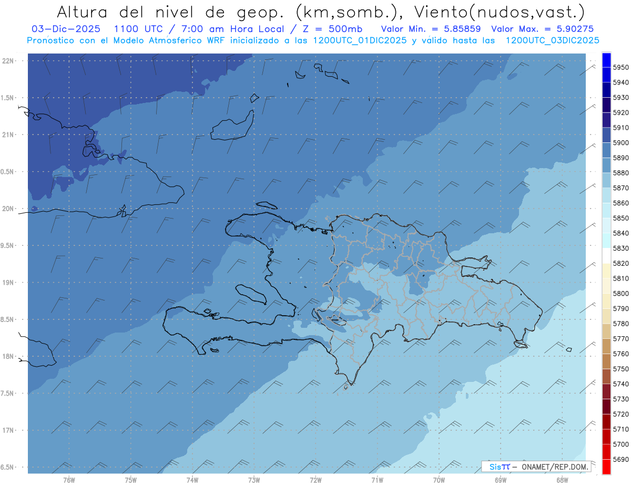Click the 73W longitude label
The width and height of the screenshot is (631, 487).
coord(254,480)
